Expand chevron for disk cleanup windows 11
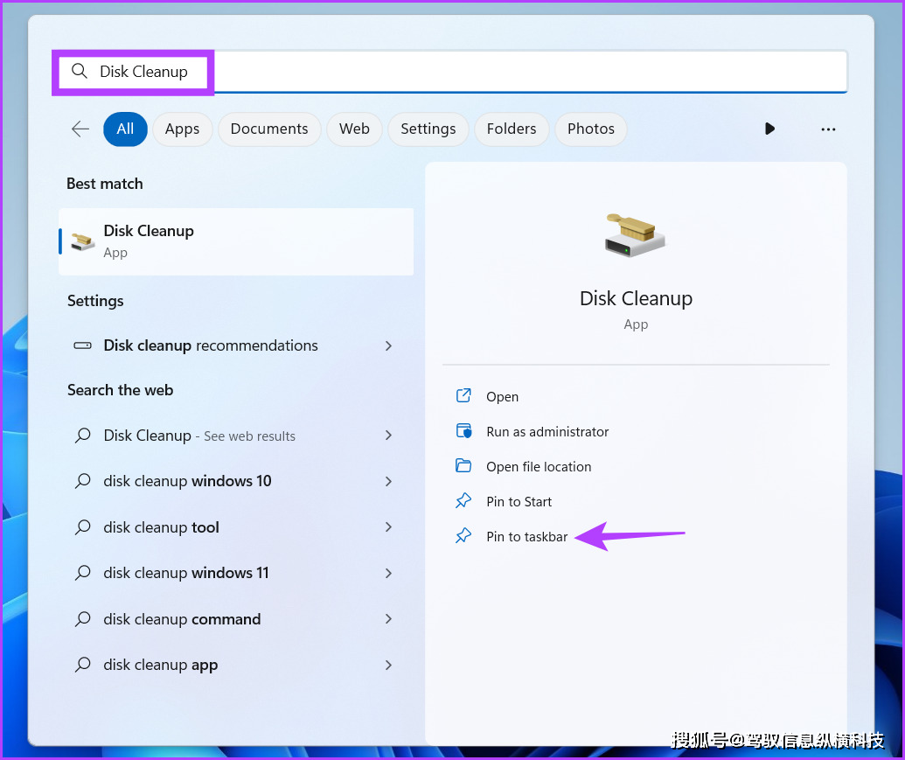The image size is (905, 760). [x=388, y=573]
